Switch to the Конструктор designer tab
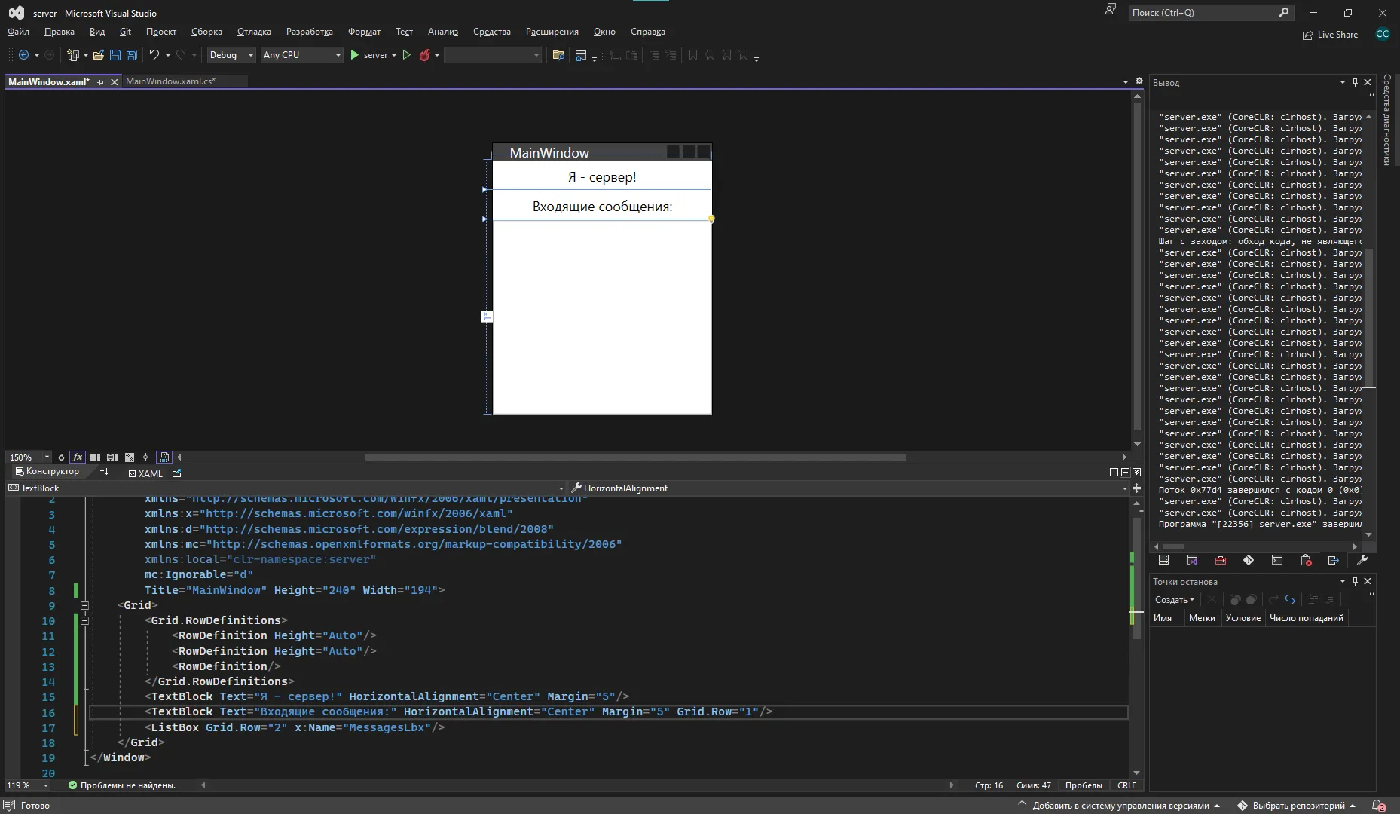 (47, 472)
